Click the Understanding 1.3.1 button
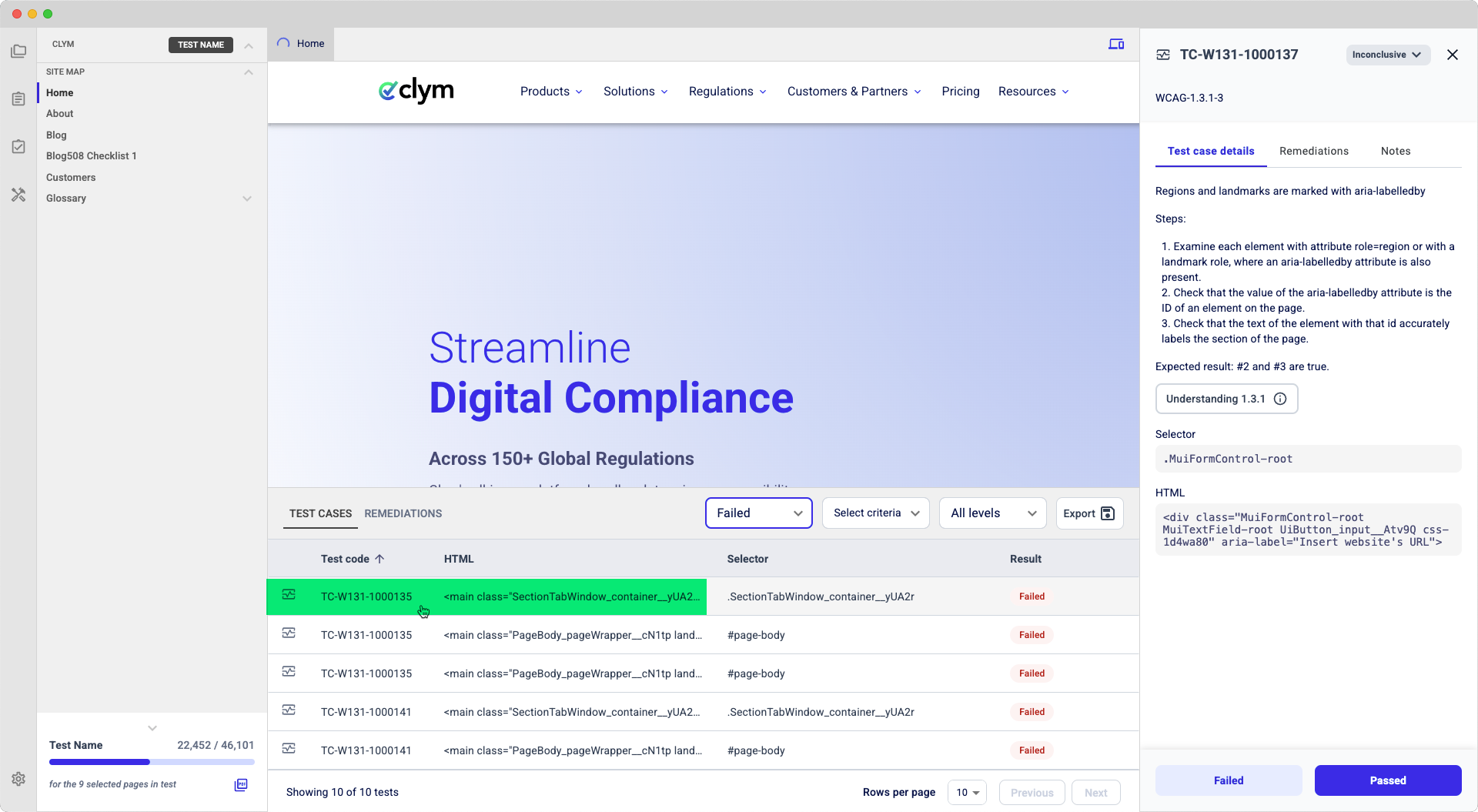1478x812 pixels. point(1226,399)
